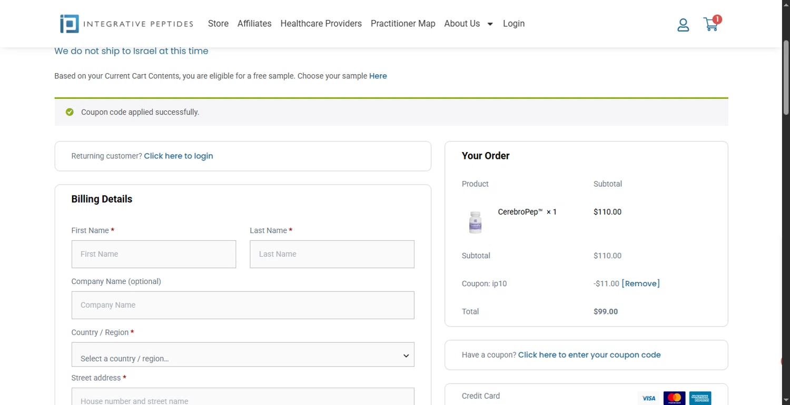Click the 'Coupon code applied successfully.' message
Screen dimensions: 790x405
tap(140, 112)
